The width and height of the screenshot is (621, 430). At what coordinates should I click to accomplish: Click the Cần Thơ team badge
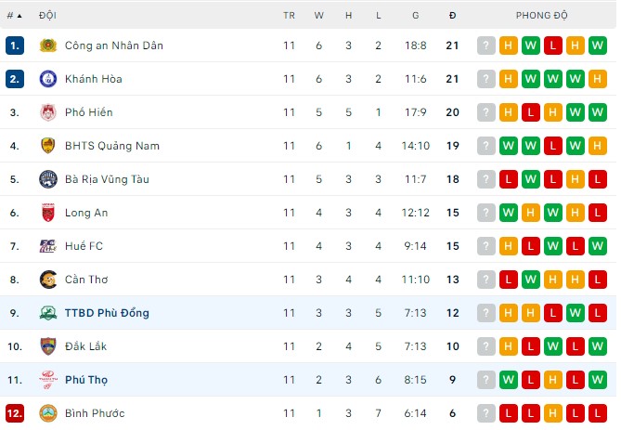tap(48, 280)
